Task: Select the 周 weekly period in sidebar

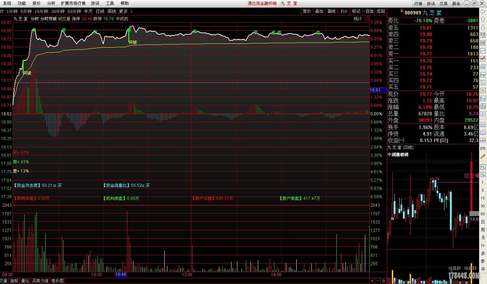Action: point(483,230)
